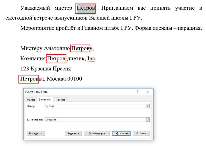Click the word парадная in the document
The width and height of the screenshot is (206, 146).
click(189, 28)
